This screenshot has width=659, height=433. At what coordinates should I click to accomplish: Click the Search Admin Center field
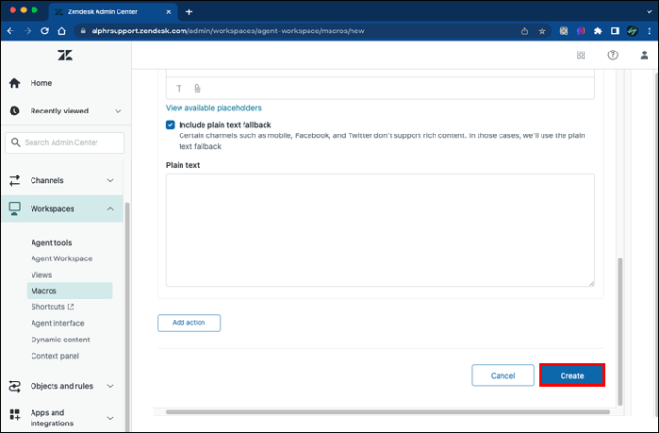(65, 143)
